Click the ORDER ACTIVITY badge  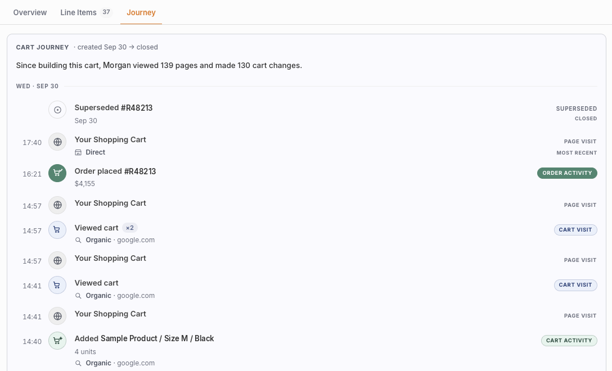tap(567, 173)
